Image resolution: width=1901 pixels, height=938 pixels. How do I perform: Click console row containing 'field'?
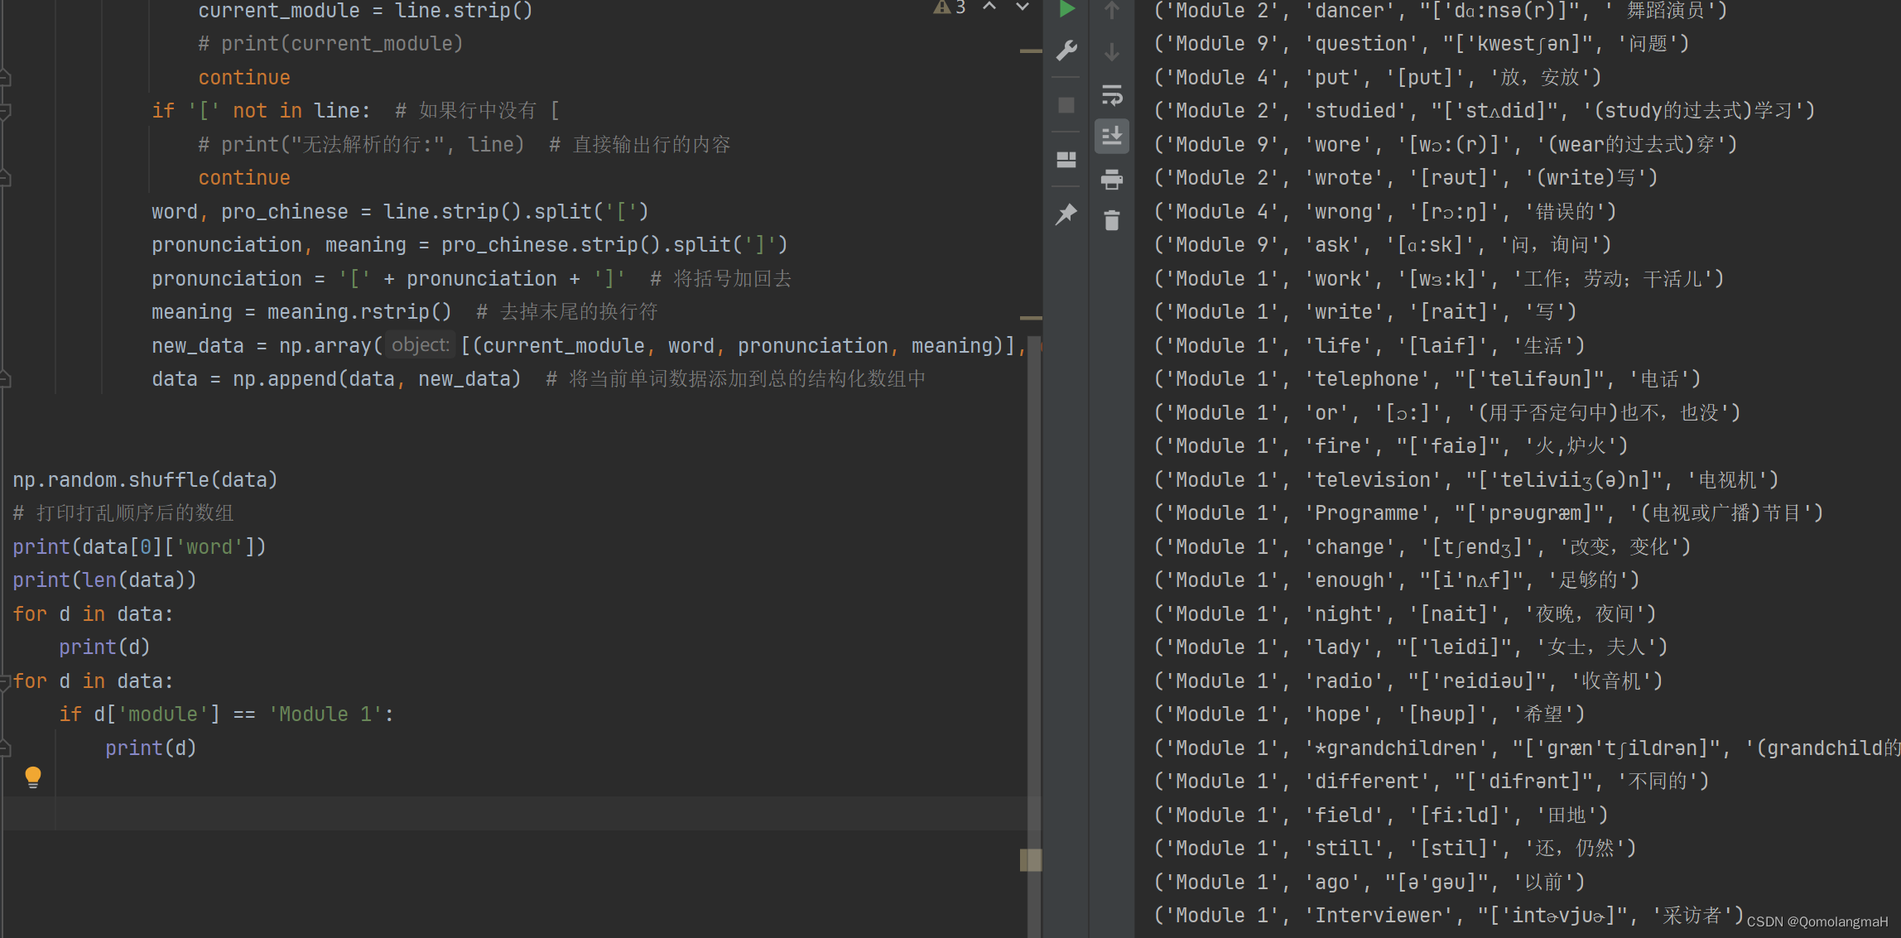click(1381, 815)
